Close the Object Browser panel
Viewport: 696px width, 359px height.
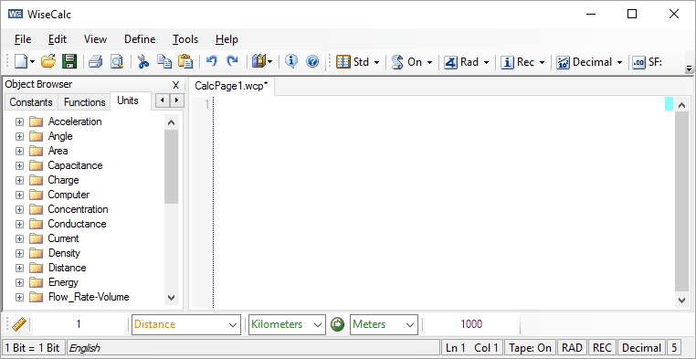pos(175,85)
